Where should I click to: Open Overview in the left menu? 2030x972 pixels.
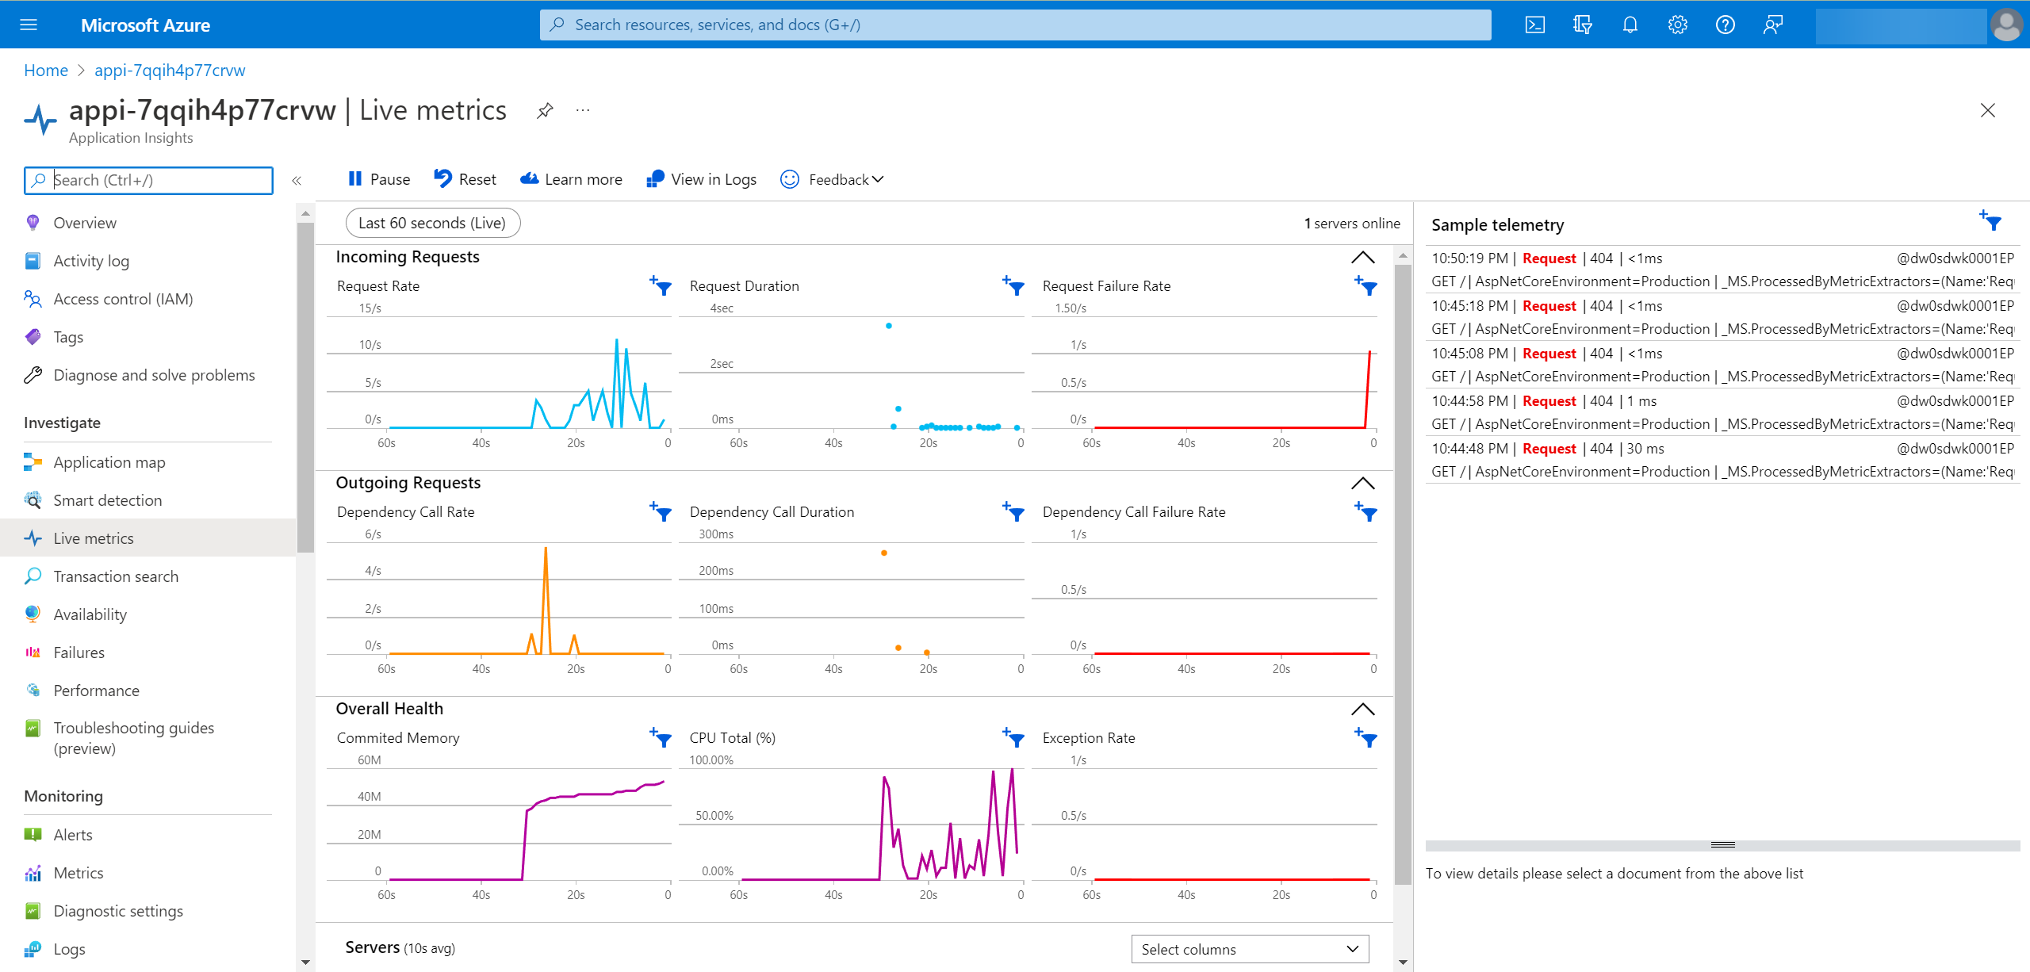[147, 223]
